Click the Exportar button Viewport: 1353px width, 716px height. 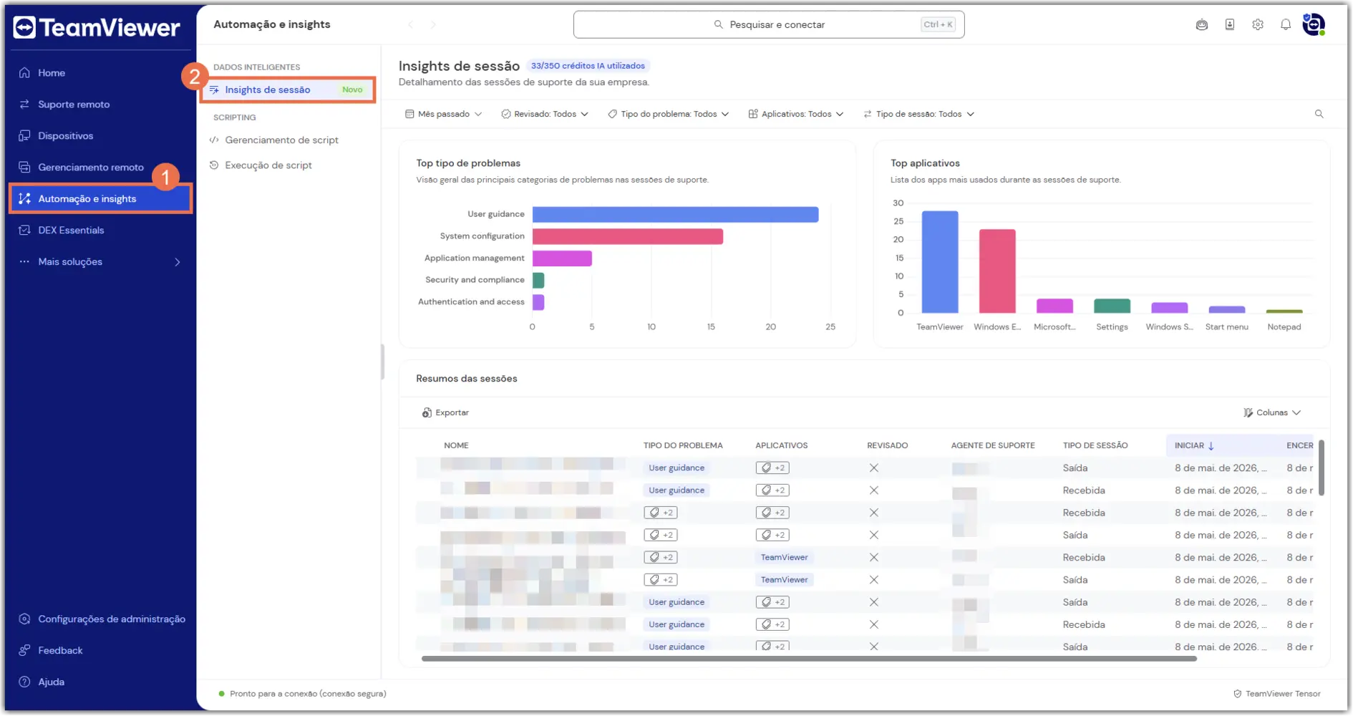click(445, 413)
